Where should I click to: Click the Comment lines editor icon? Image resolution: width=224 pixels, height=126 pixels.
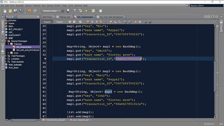(x=146, y=22)
